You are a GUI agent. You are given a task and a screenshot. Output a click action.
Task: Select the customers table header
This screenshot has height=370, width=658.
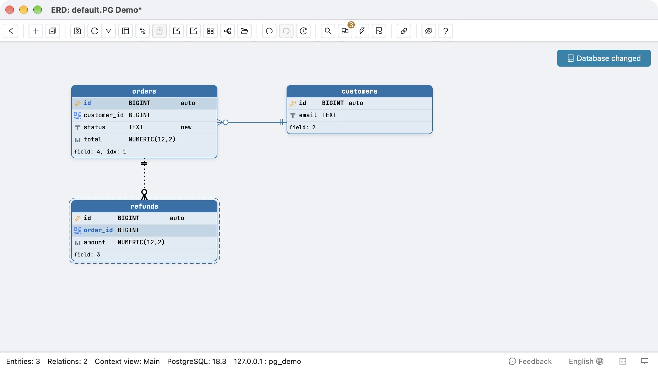pyautogui.click(x=360, y=91)
